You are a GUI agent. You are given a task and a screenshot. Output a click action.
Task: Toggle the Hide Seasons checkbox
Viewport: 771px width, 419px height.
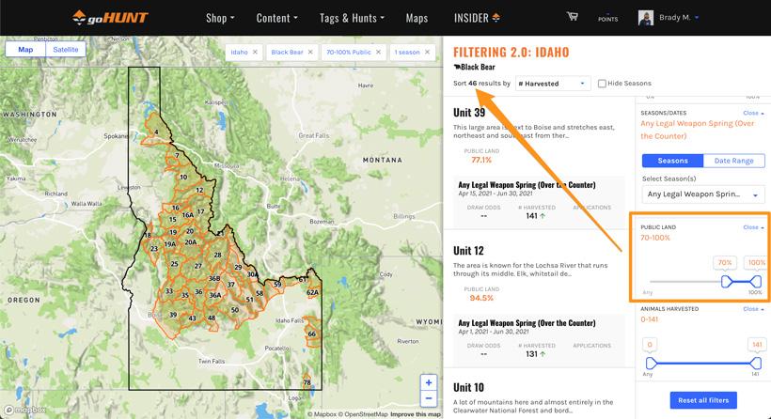coord(603,84)
